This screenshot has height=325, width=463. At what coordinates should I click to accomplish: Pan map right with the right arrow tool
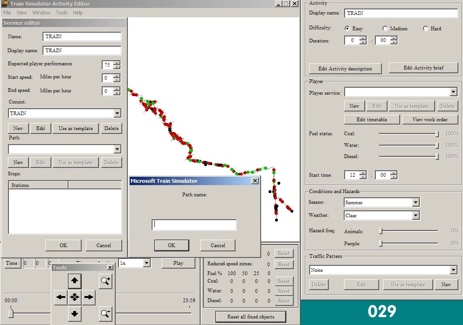(x=88, y=297)
